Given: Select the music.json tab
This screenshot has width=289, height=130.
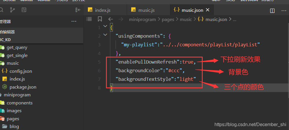Looking at the screenshot, I should click(x=192, y=10).
